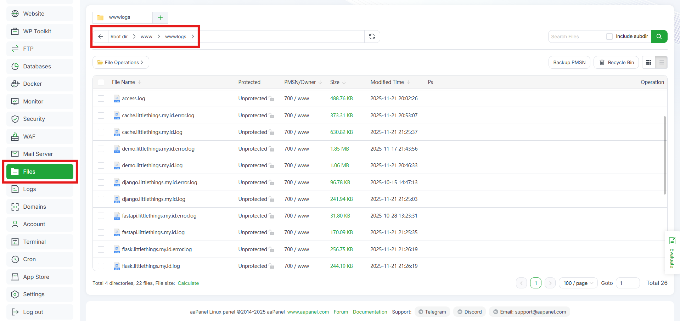Check the box for cache.littlethings.my.id.log
This screenshot has height=321, width=680.
101,132
